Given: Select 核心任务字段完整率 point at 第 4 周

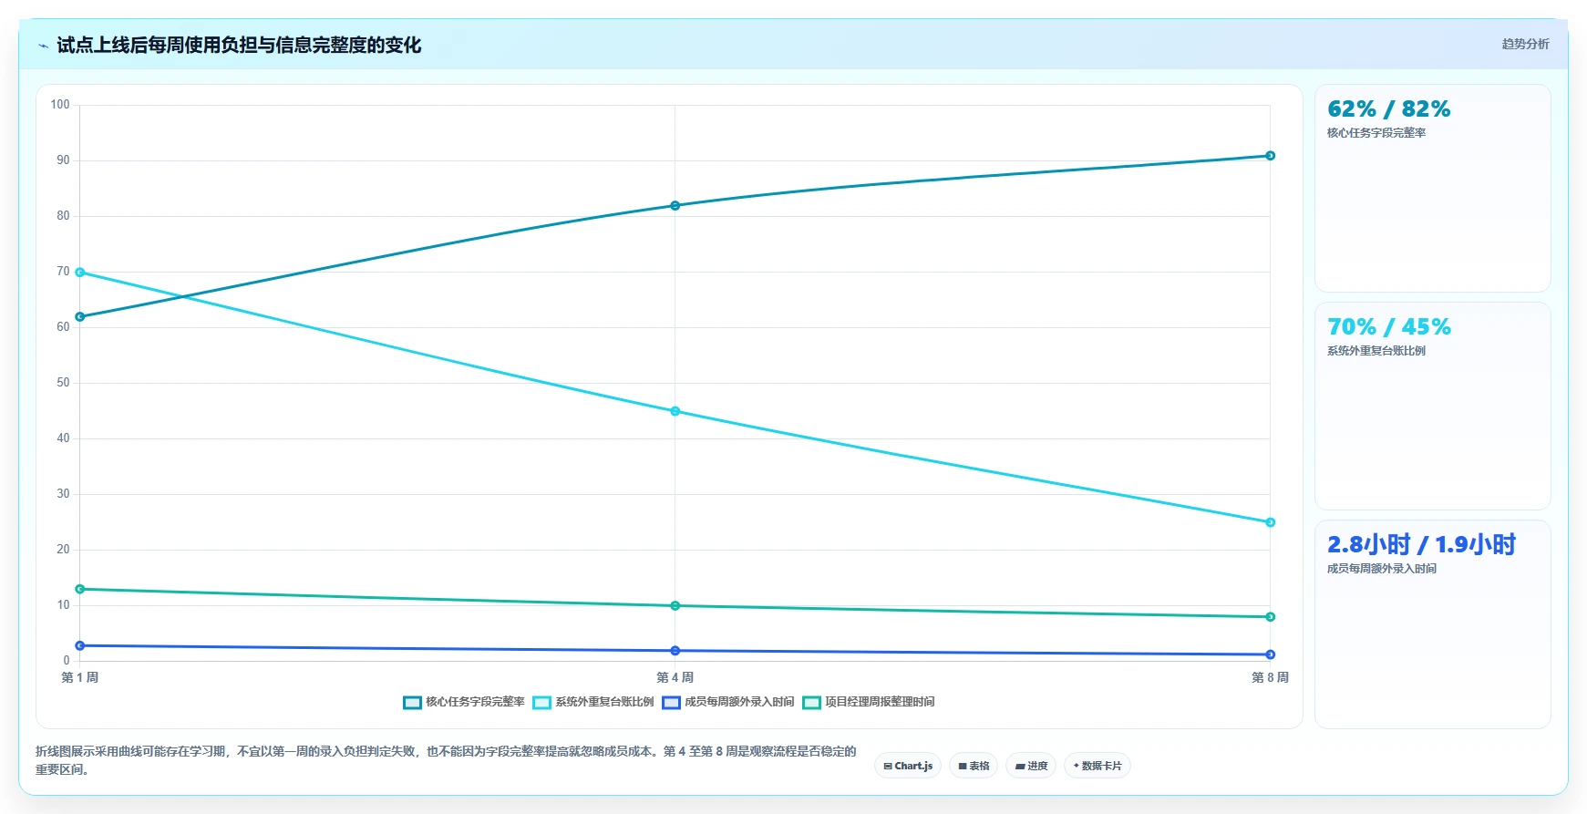Looking at the screenshot, I should click(675, 206).
